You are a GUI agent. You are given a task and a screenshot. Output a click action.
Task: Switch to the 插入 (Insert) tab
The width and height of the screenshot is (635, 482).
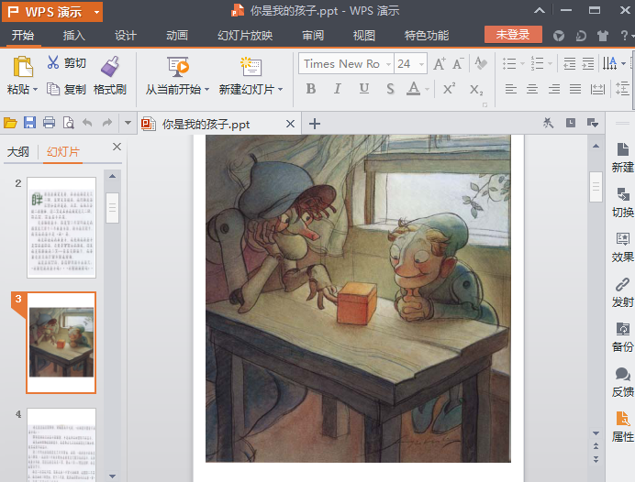74,36
